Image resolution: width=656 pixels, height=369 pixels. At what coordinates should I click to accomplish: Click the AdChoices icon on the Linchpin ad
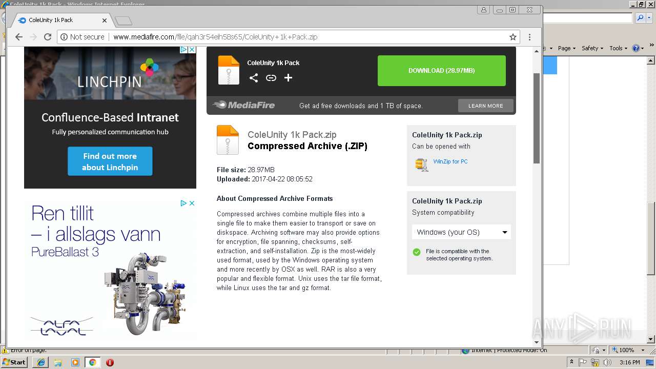(183, 50)
